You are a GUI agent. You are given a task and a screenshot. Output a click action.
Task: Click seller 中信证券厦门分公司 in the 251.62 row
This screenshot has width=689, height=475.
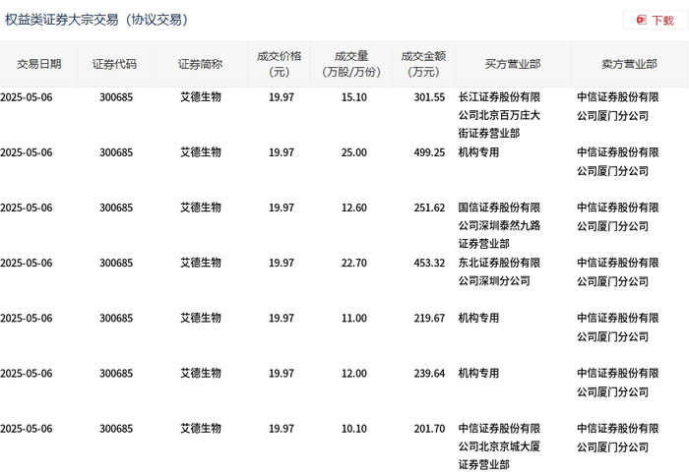(618, 217)
